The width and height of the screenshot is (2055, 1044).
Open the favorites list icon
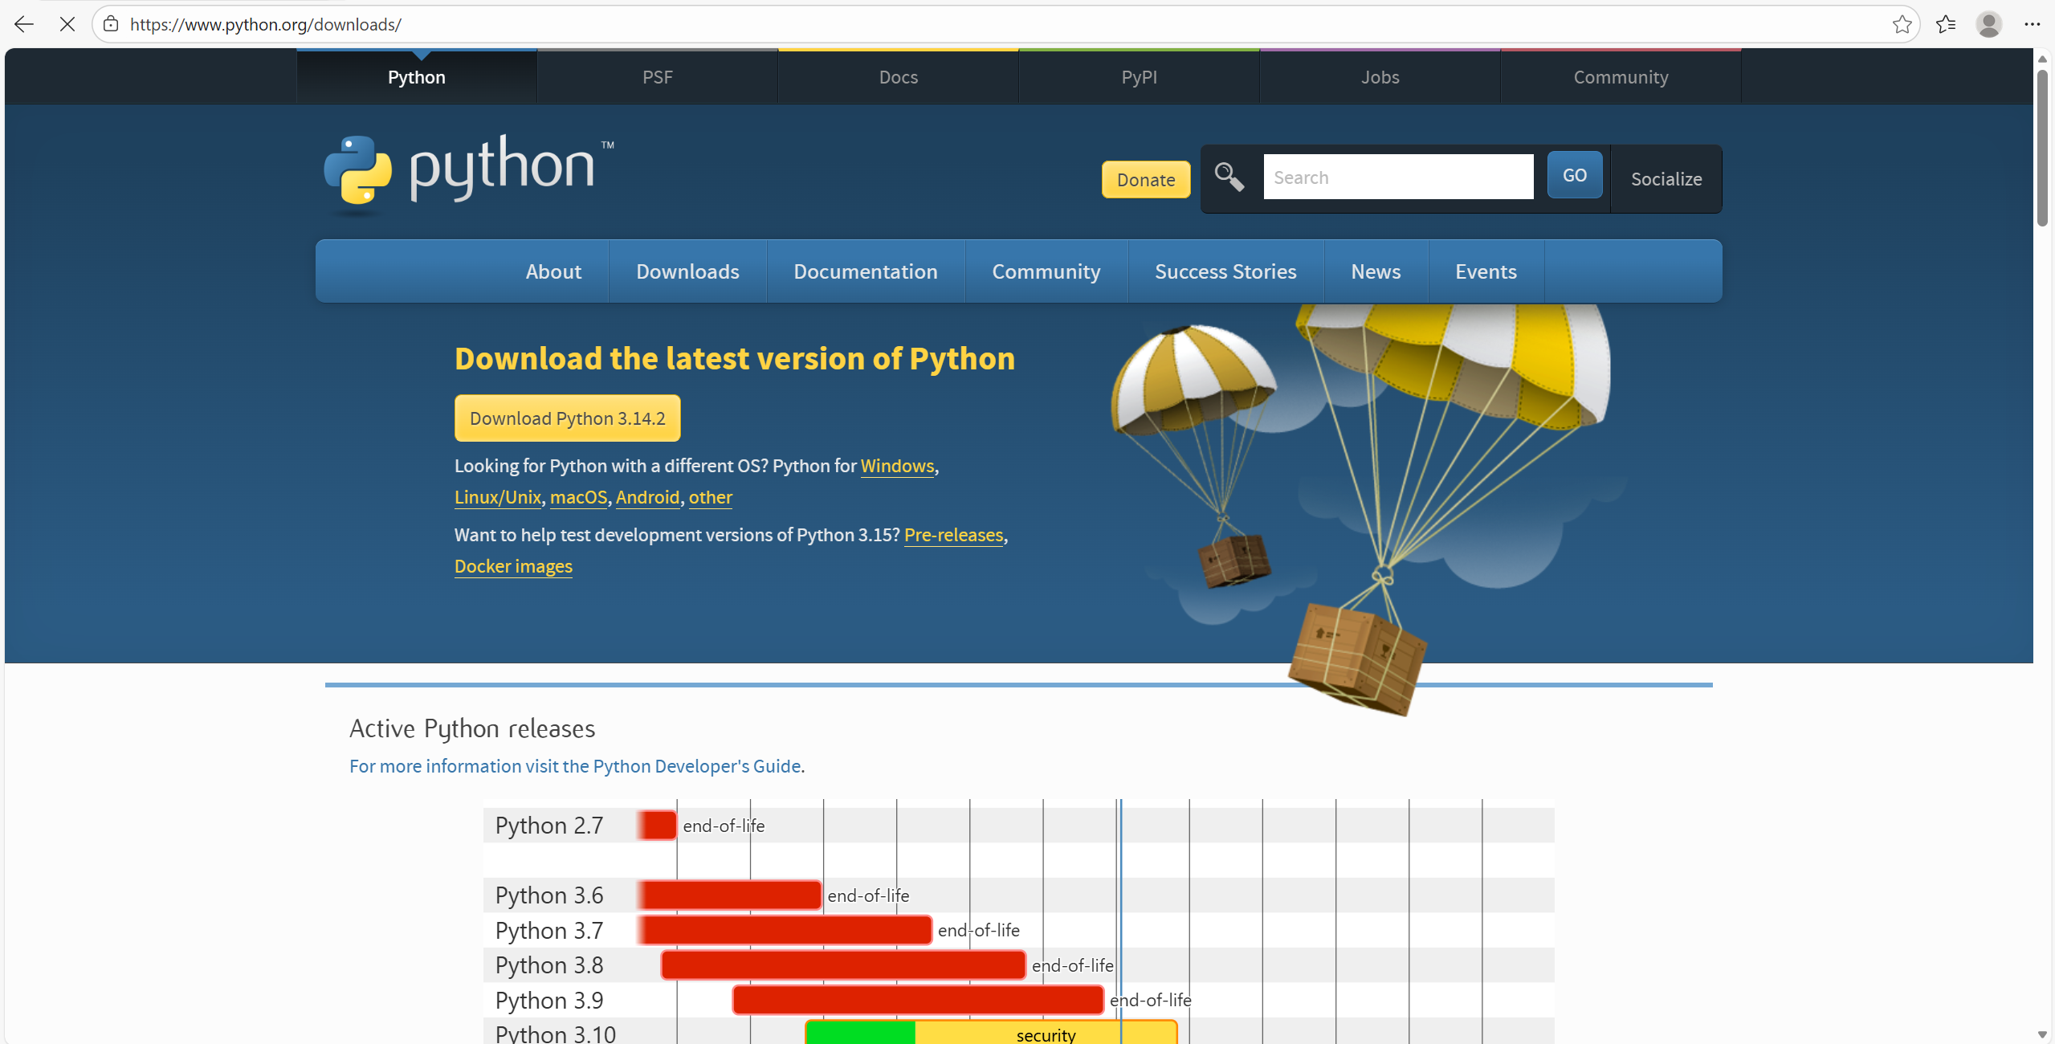coord(1945,24)
